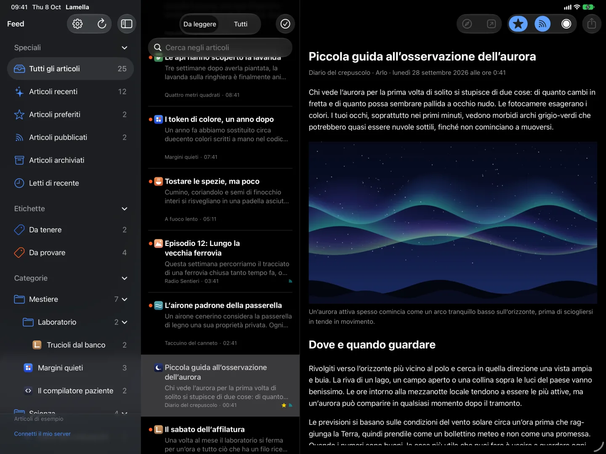The width and height of the screenshot is (606, 454).
Task: Switch to Da leggere filter
Action: [x=200, y=24]
